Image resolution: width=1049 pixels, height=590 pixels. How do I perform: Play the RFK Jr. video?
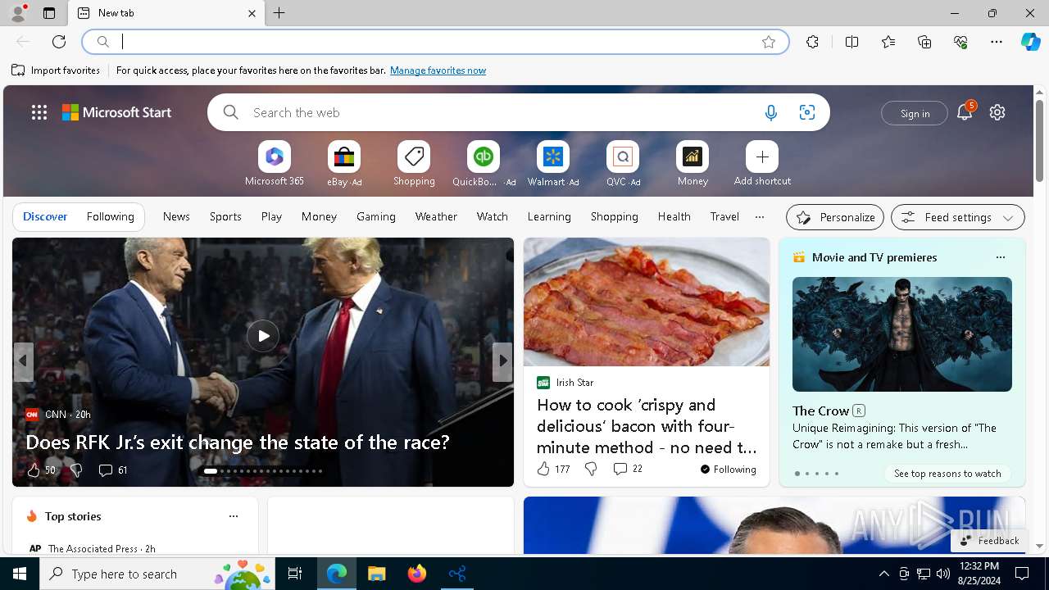click(263, 336)
